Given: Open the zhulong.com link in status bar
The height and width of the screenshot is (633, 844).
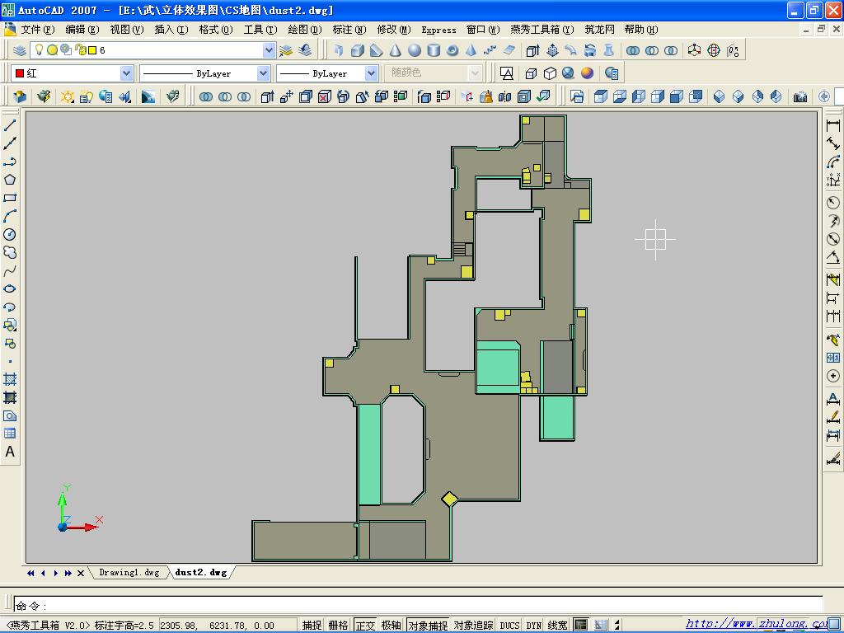Looking at the screenshot, I should pos(756,624).
